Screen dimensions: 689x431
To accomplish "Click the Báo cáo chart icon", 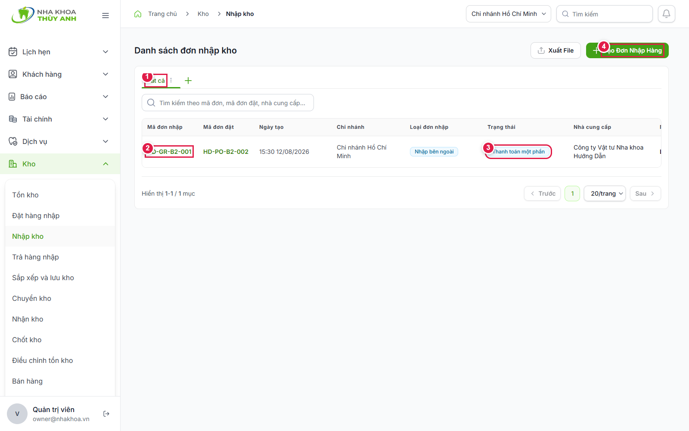I will pos(12,97).
